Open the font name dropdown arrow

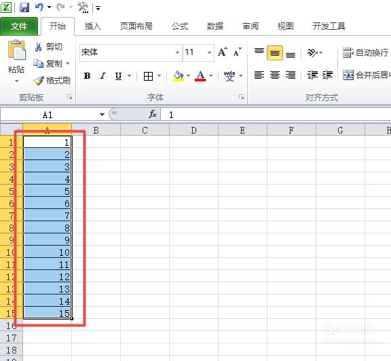[x=177, y=52]
